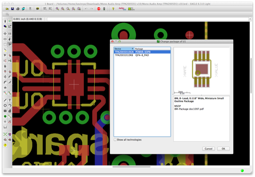255x177 pixels.
Task: Undo the last action
Action: pos(86,9)
